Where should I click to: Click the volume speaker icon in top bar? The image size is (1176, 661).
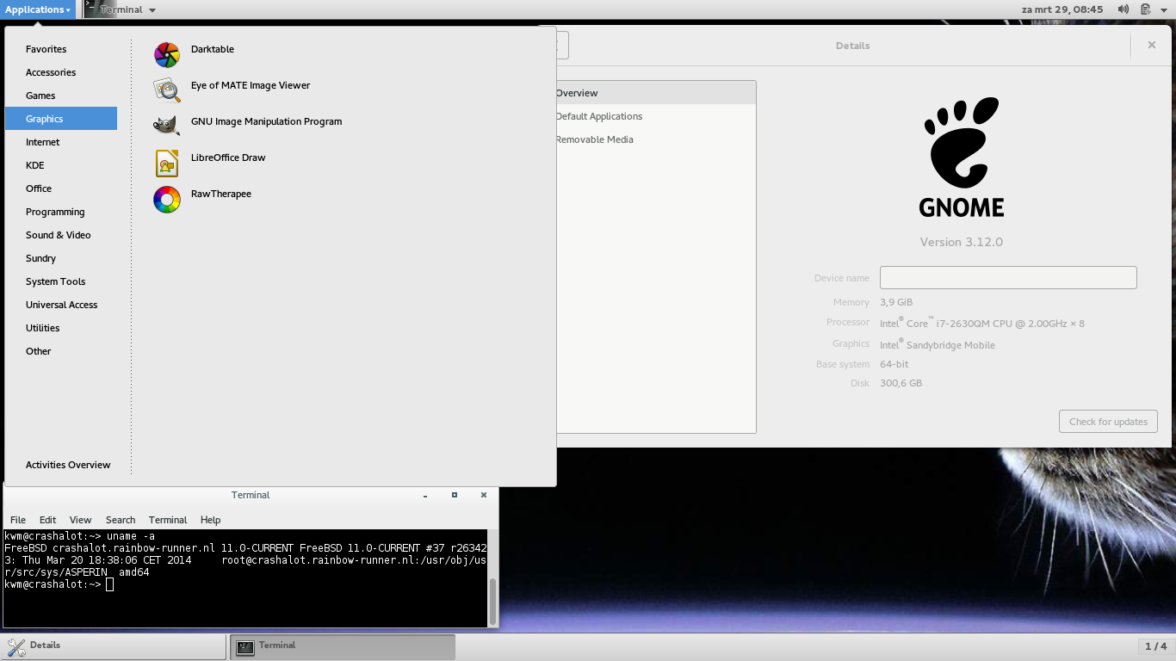pos(1123,9)
